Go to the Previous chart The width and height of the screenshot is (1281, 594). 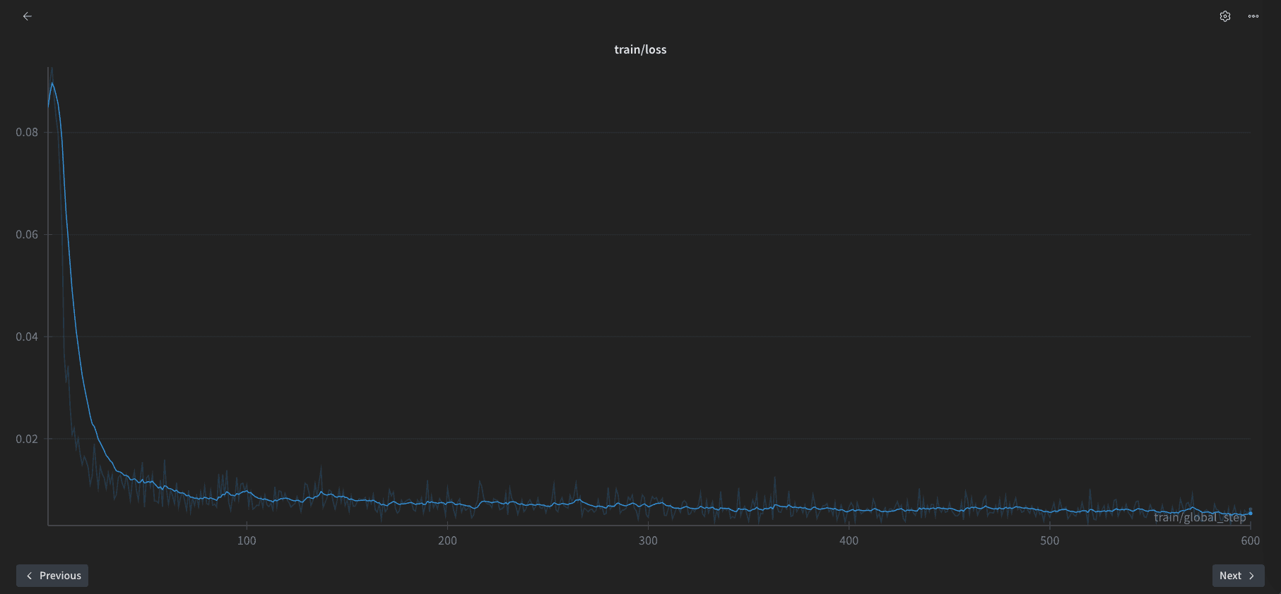52,576
